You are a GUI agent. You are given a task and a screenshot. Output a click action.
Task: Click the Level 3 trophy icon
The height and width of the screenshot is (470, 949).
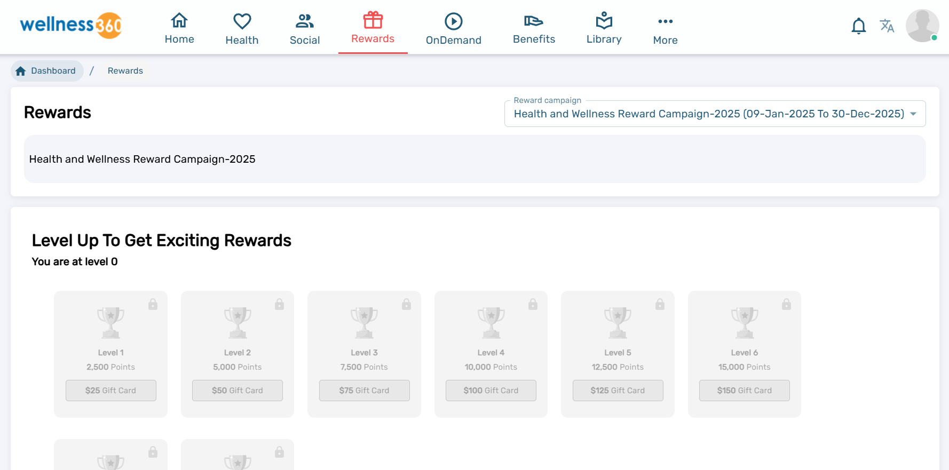point(364,322)
